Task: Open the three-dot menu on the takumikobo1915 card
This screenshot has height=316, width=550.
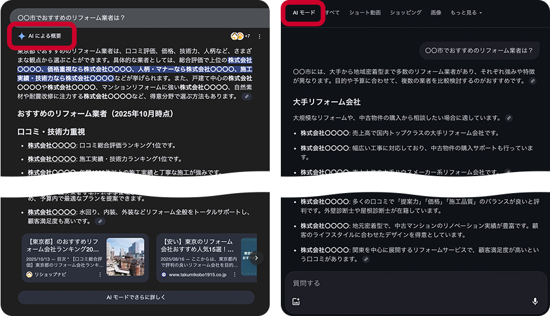Action: 233,274
